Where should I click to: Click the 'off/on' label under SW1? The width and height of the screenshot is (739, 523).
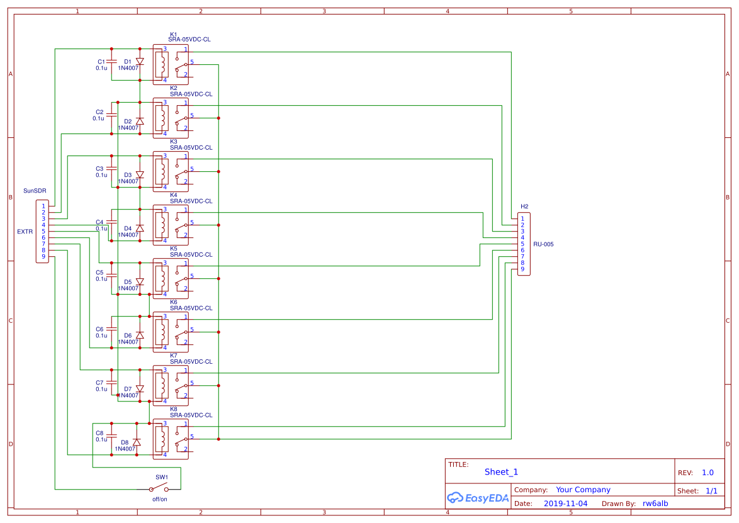[x=160, y=499]
